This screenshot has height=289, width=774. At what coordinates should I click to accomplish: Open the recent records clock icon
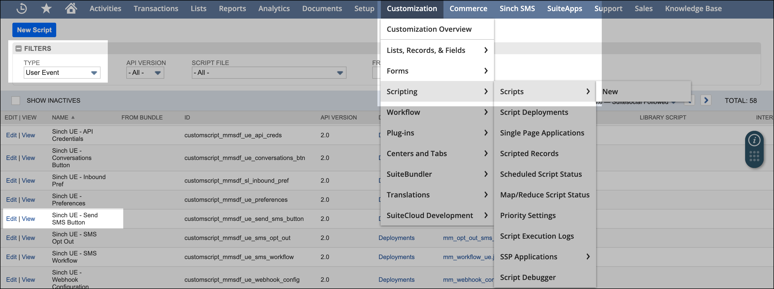pos(22,9)
